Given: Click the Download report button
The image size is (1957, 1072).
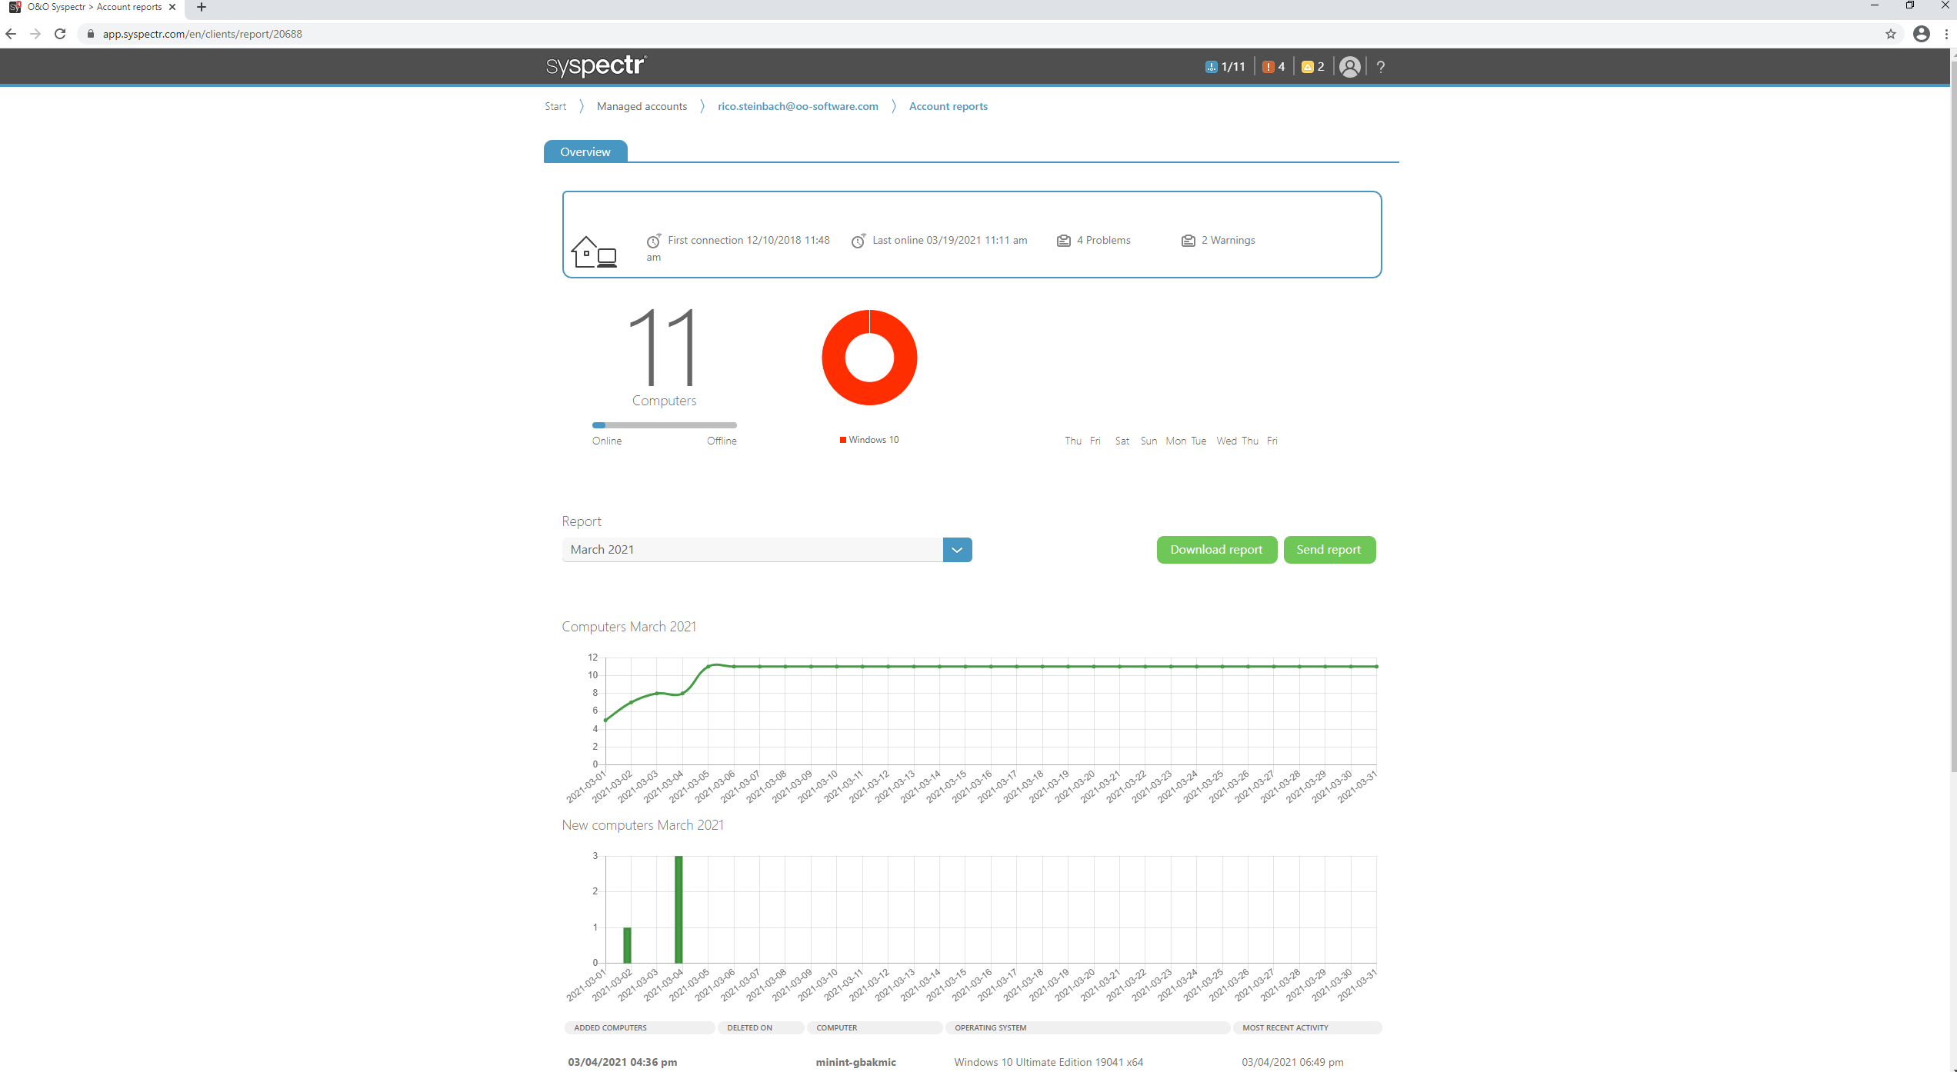Looking at the screenshot, I should coord(1216,550).
